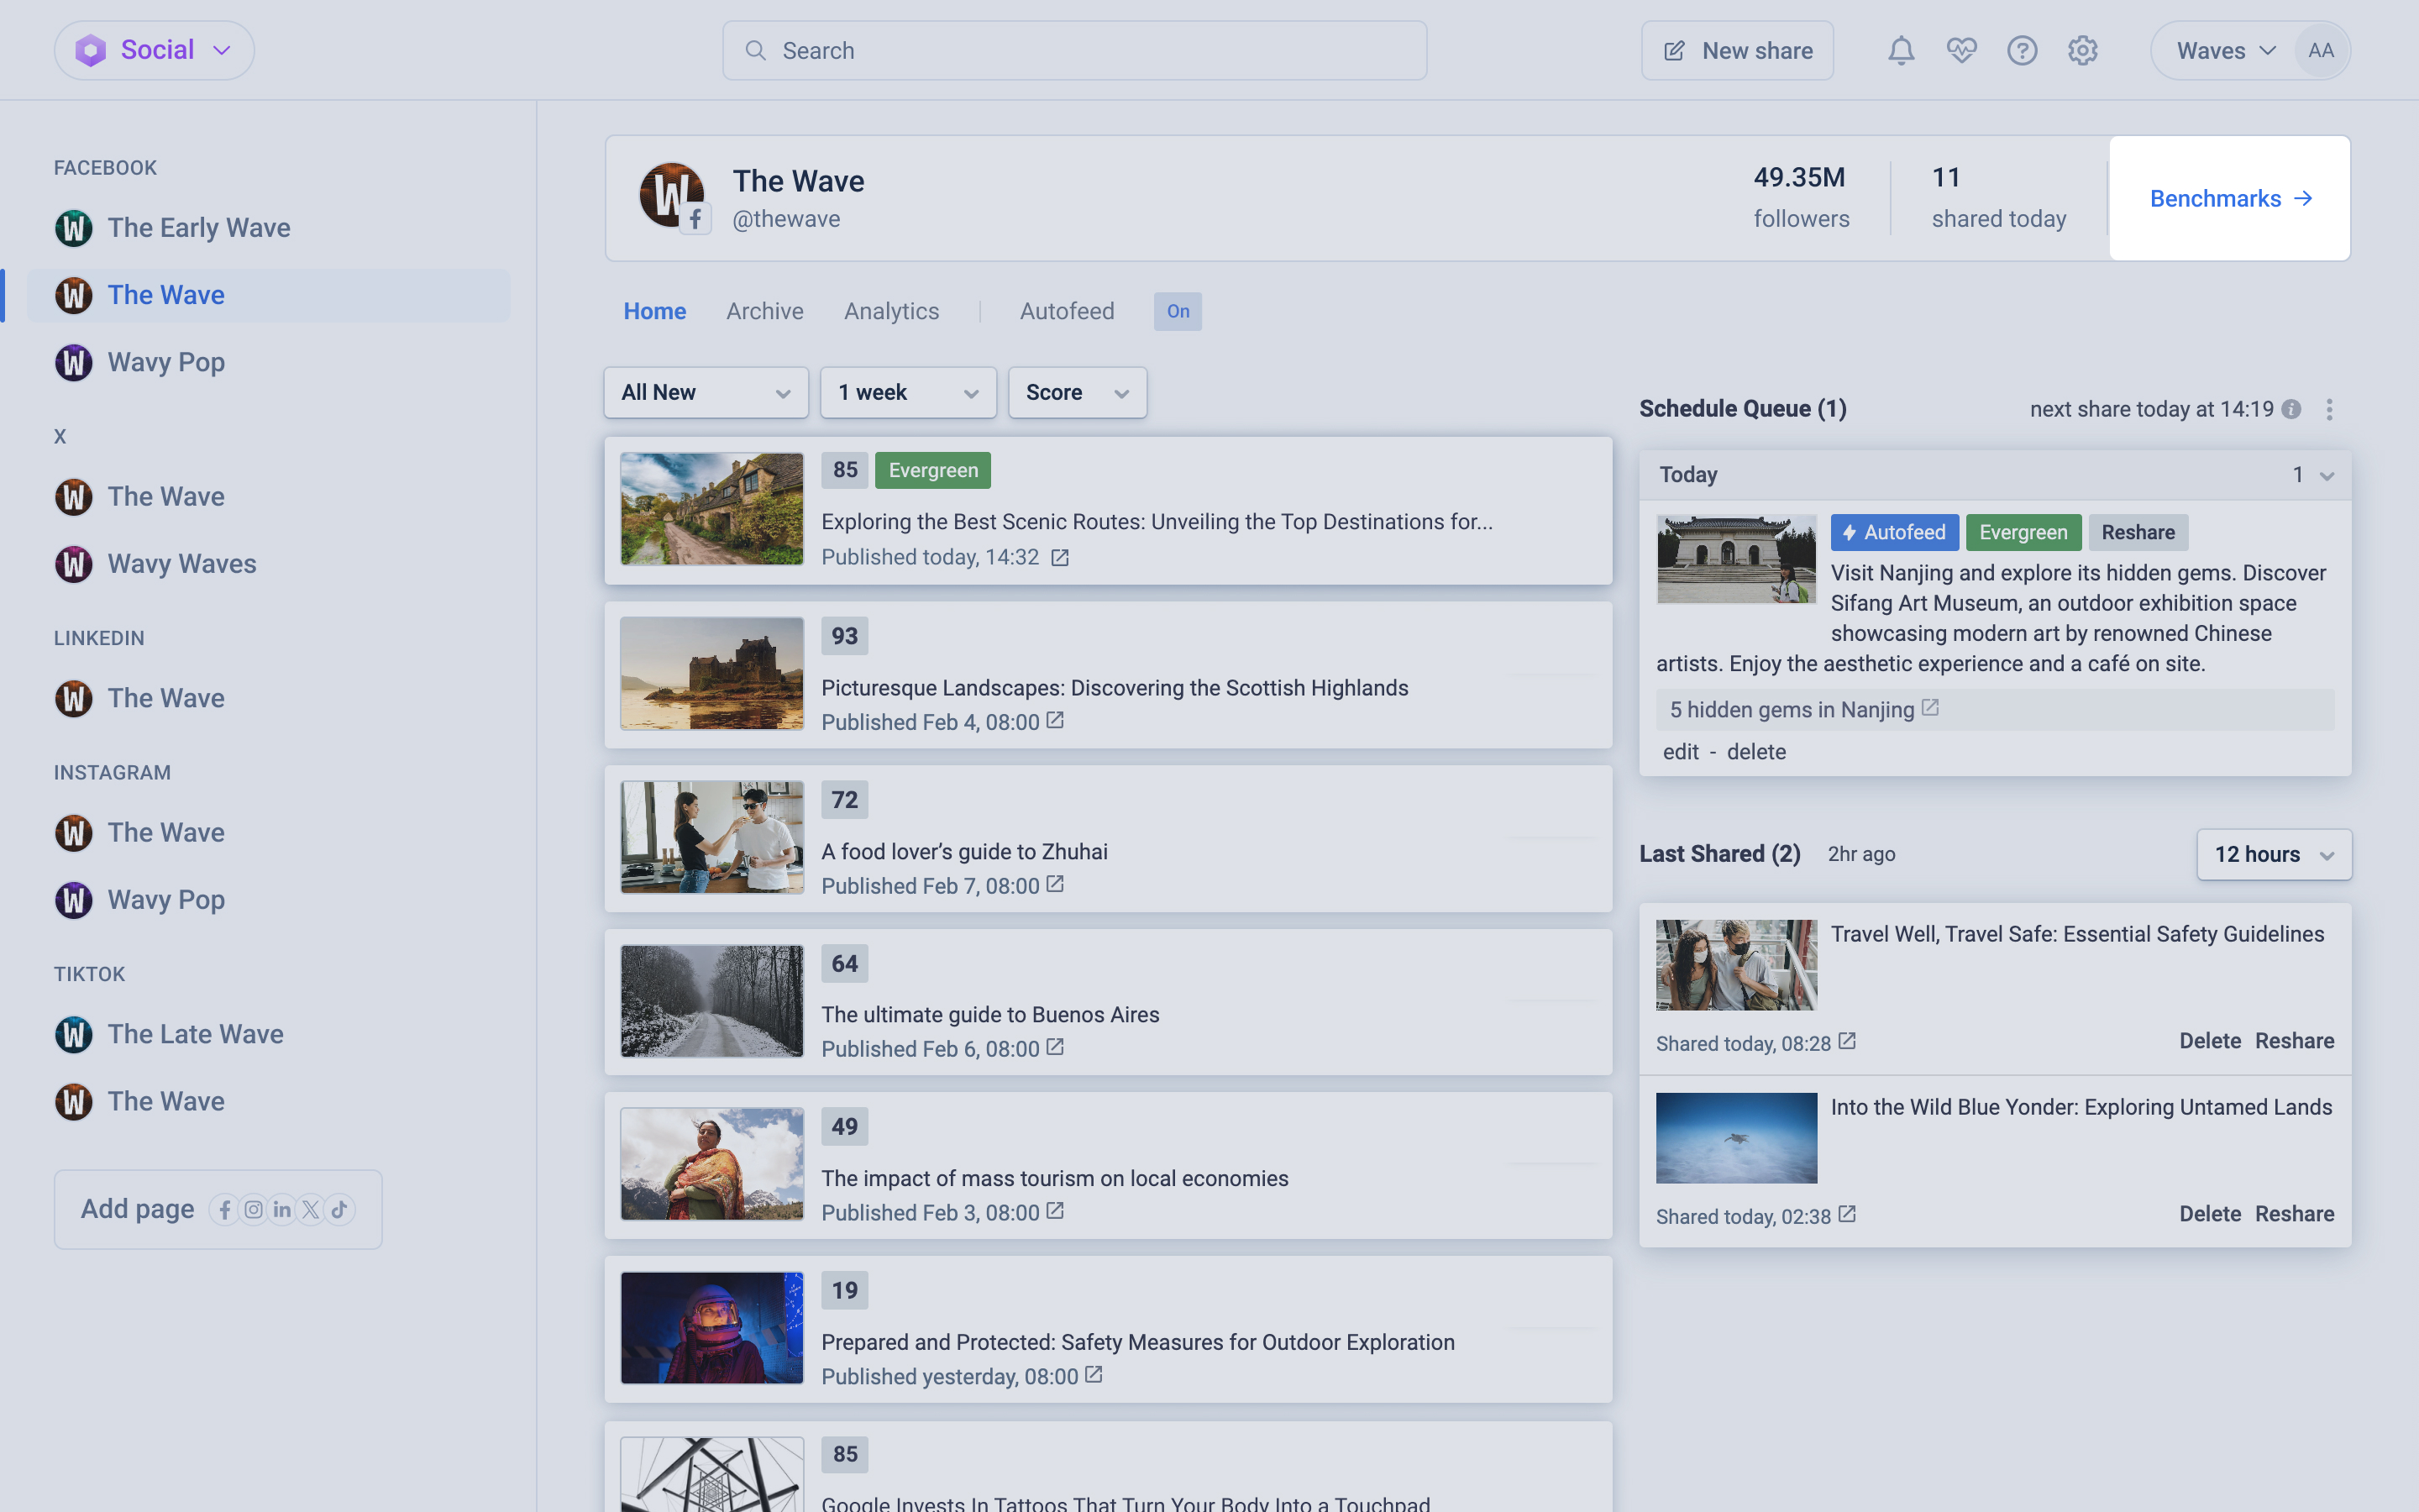Screen dimensions: 2419x1512
Task: Reshare Travel Well, Travel Safe post
Action: point(2295,1041)
